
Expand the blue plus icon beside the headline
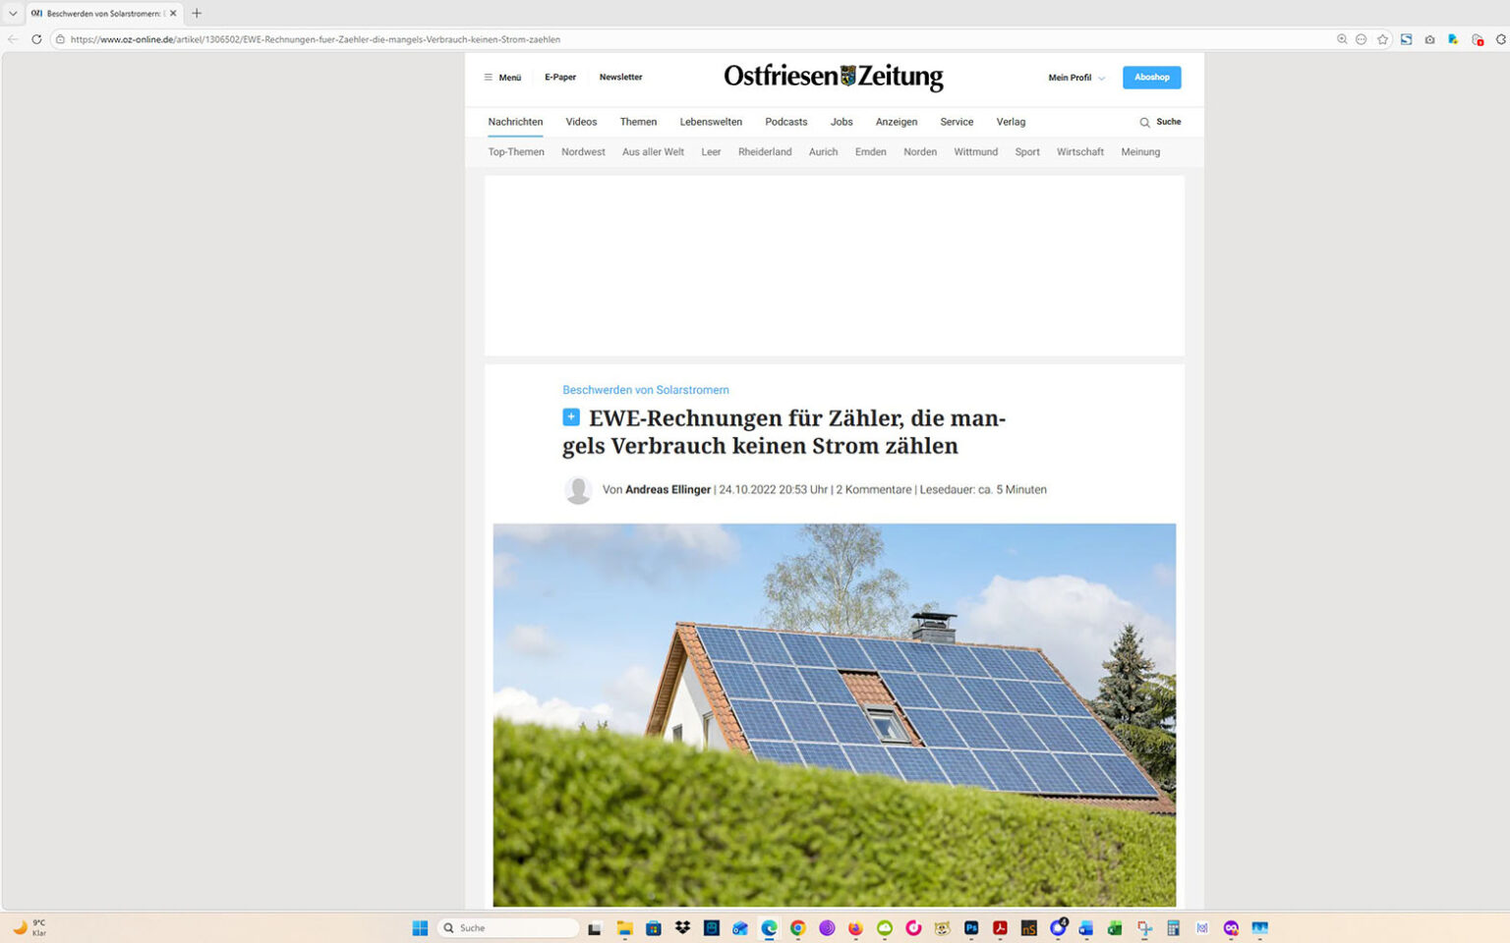click(570, 416)
